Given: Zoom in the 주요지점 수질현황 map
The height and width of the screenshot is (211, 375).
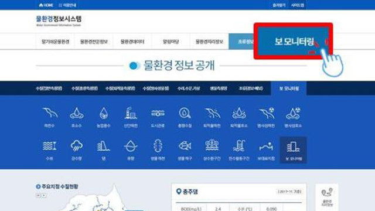Looking at the screenshot, I should tap(44, 195).
